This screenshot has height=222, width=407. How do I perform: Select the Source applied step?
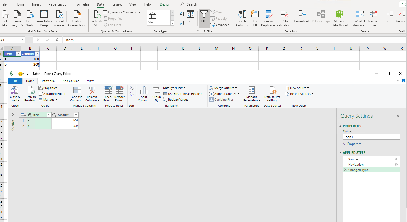(x=371, y=159)
